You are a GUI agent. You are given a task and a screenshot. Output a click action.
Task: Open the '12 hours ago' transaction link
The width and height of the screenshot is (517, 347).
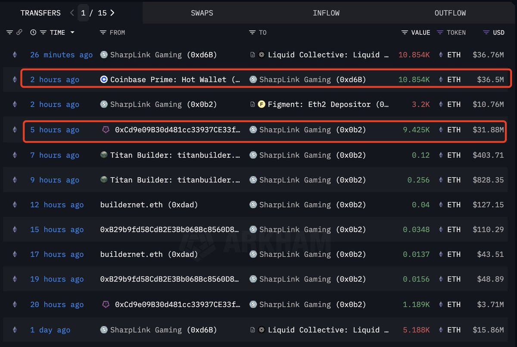tap(57, 205)
